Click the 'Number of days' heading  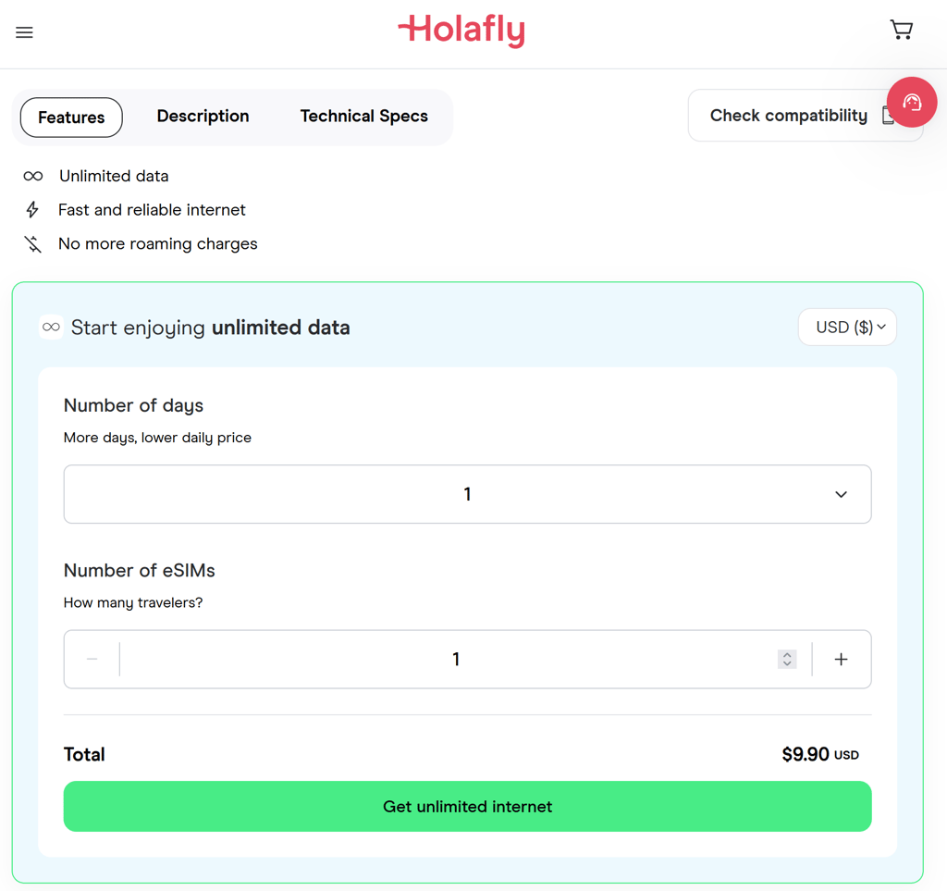133,405
